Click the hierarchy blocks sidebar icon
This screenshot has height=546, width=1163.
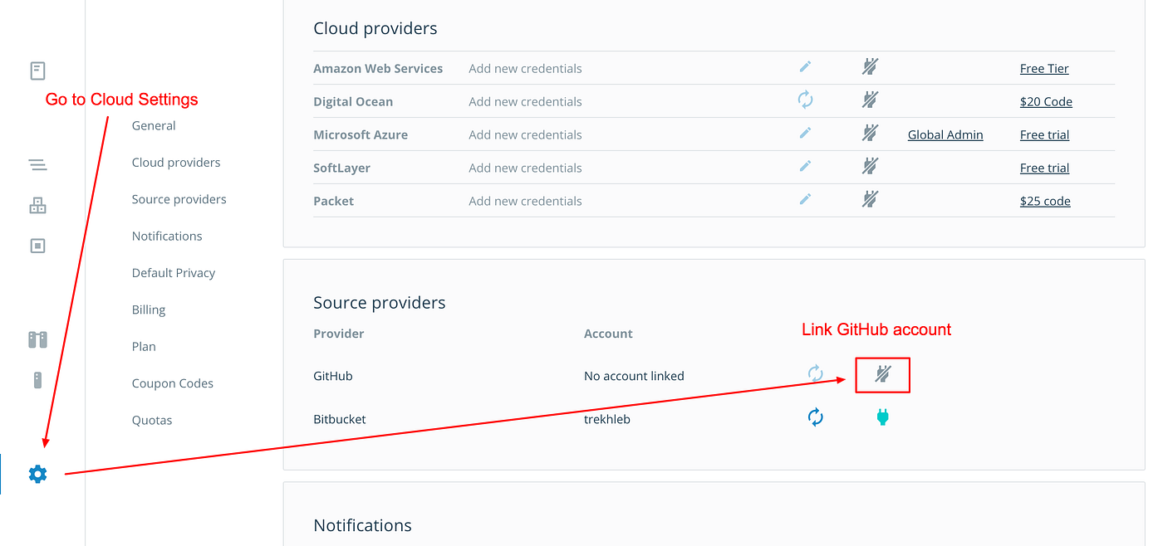(x=37, y=206)
